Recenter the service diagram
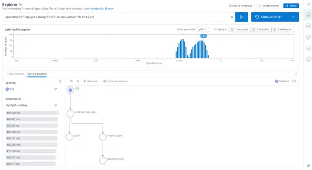 (91, 81)
